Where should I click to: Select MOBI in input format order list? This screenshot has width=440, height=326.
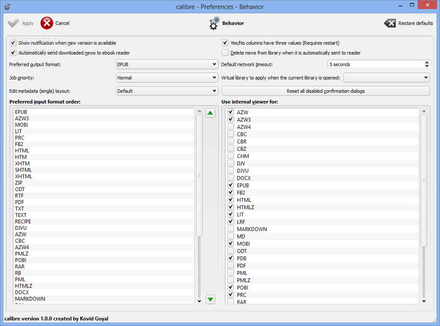pos(104,125)
